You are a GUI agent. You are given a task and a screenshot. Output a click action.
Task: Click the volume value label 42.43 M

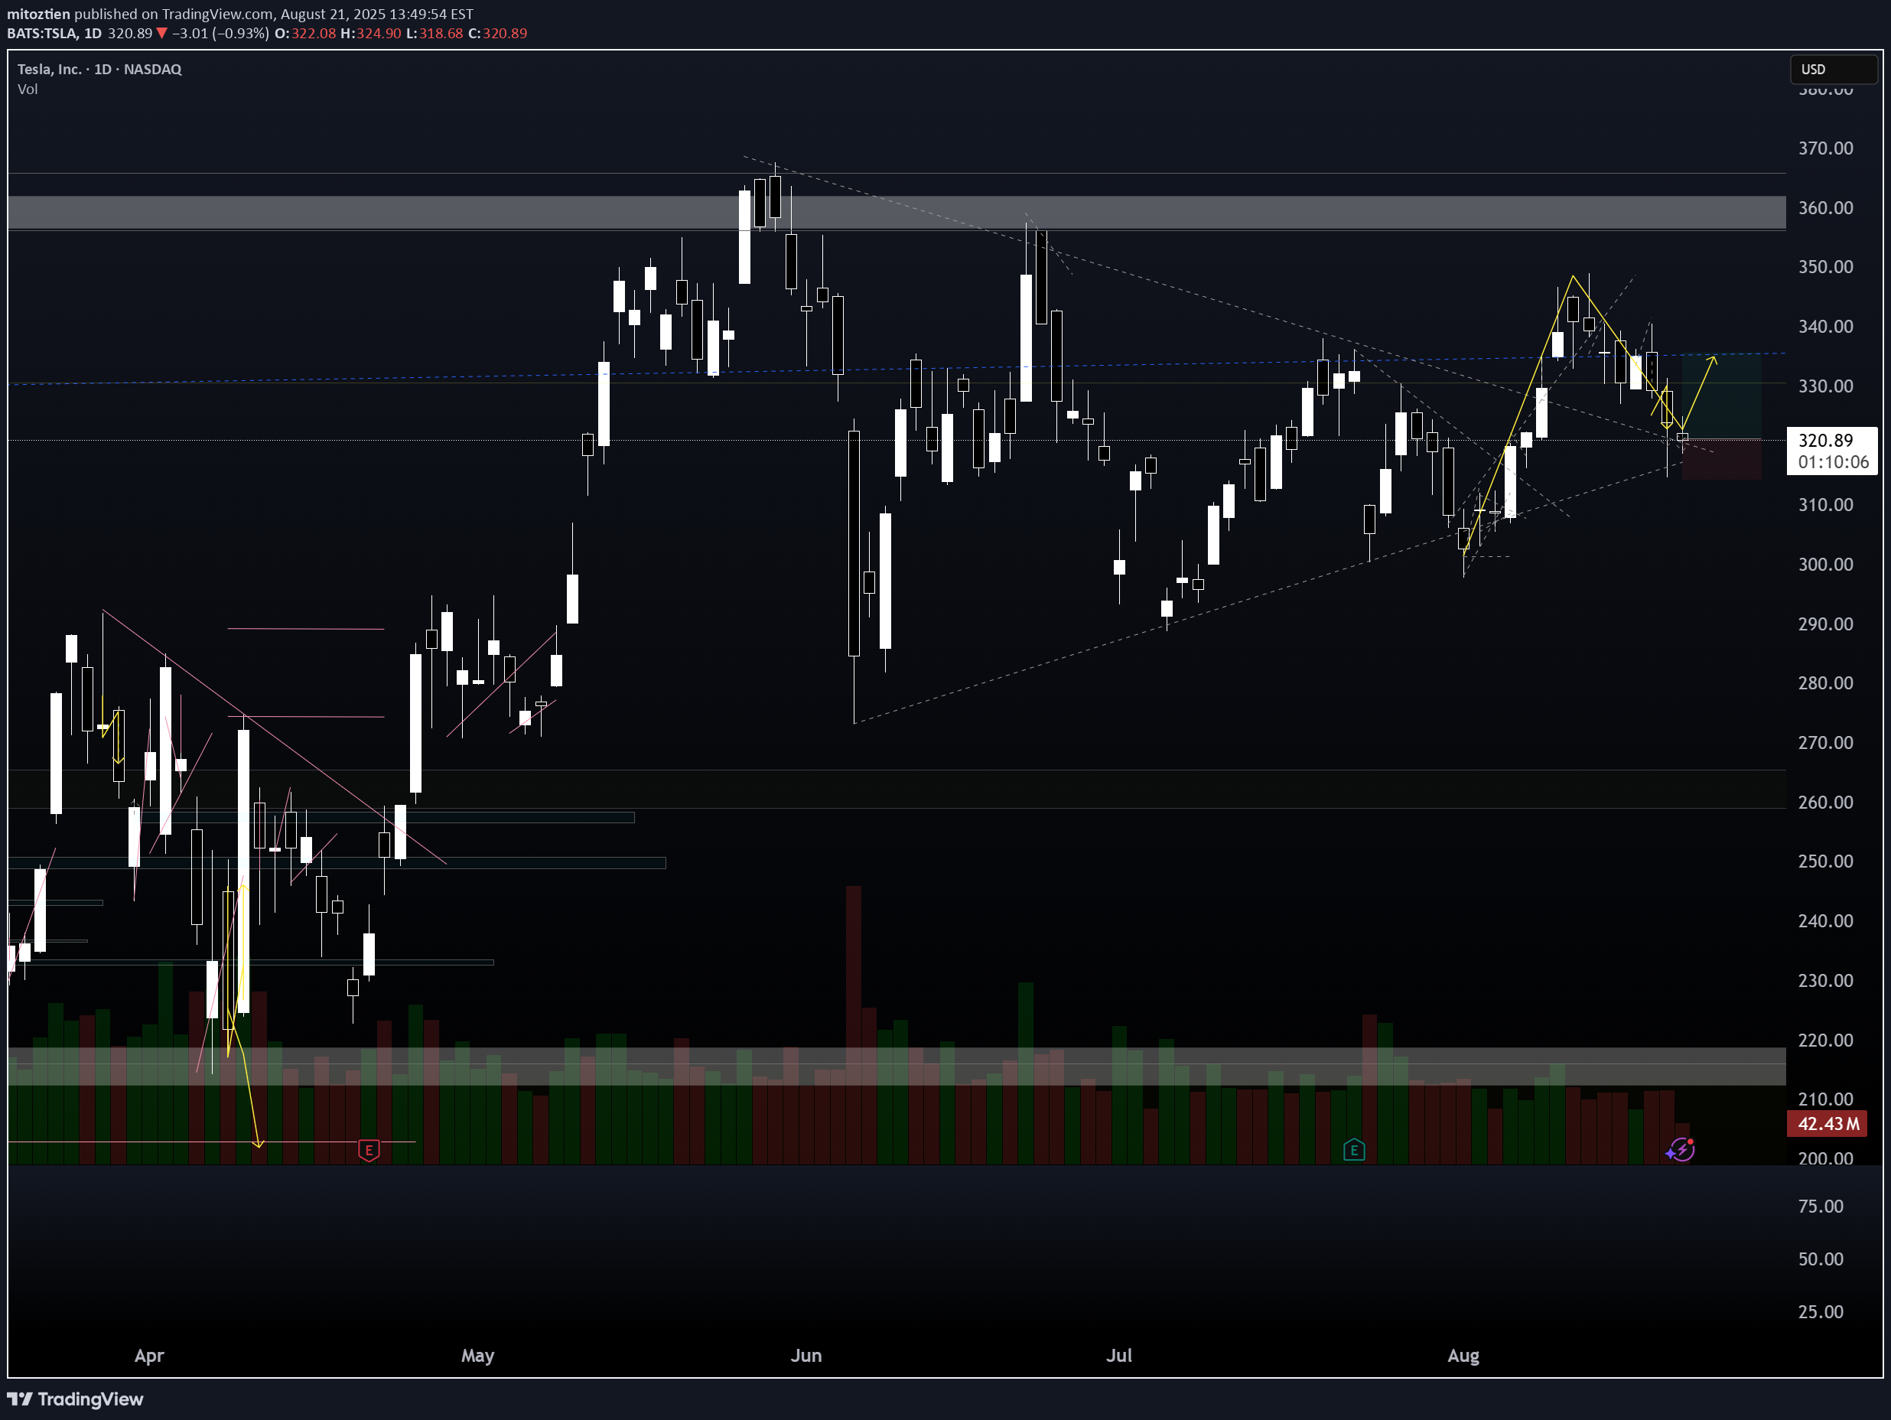[1828, 1123]
